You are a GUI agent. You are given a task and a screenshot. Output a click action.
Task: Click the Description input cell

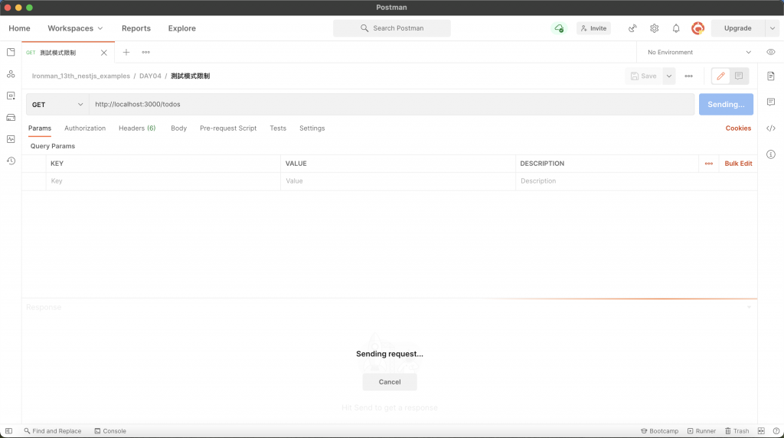pos(636,181)
